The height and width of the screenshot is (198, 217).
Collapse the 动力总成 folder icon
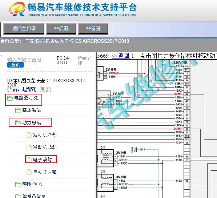tap(18, 122)
